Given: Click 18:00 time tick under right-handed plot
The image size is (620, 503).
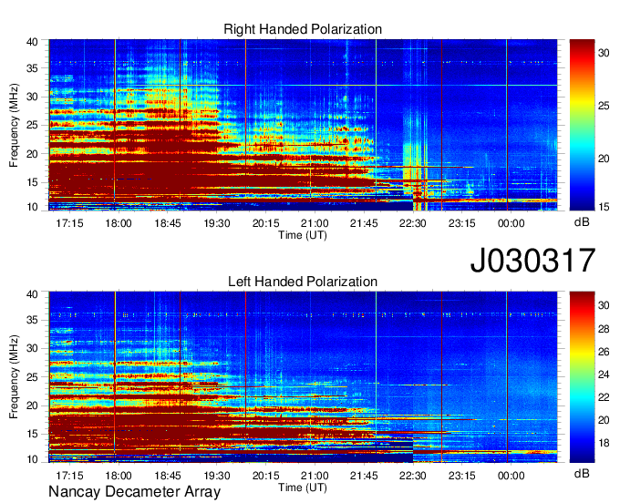Looking at the screenshot, I should point(119,223).
